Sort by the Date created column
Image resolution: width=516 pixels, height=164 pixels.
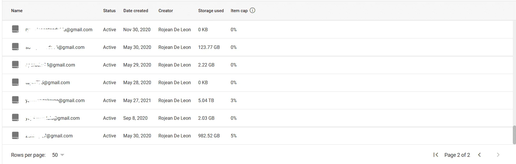pyautogui.click(x=136, y=11)
